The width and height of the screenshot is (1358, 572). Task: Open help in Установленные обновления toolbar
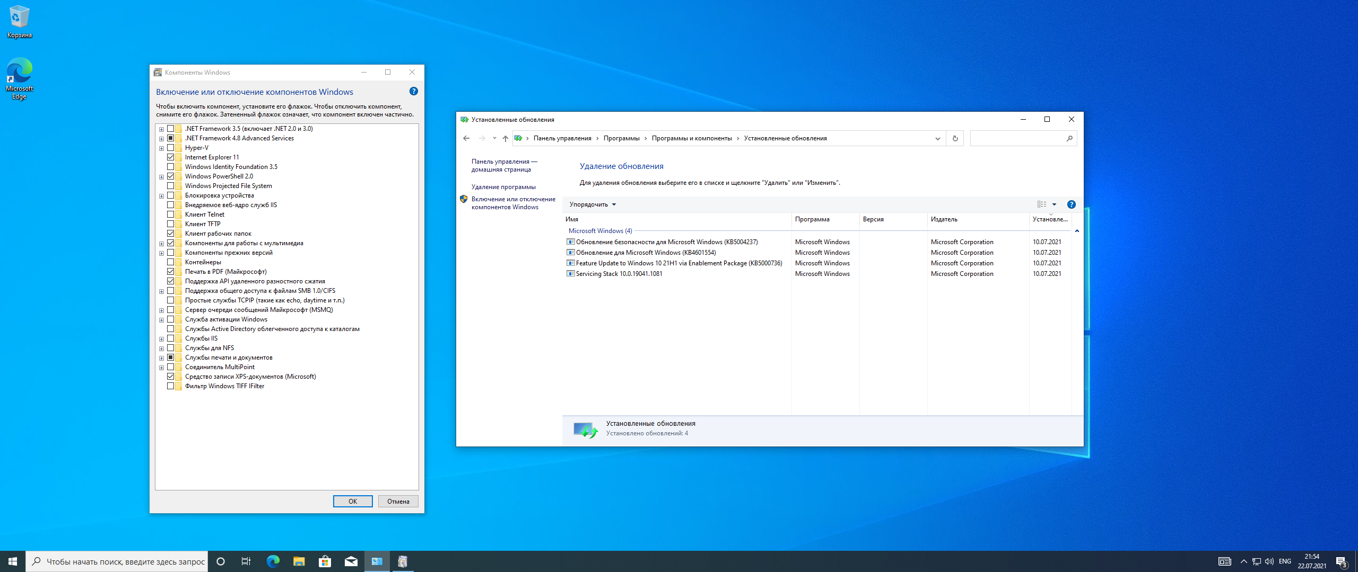[1072, 204]
